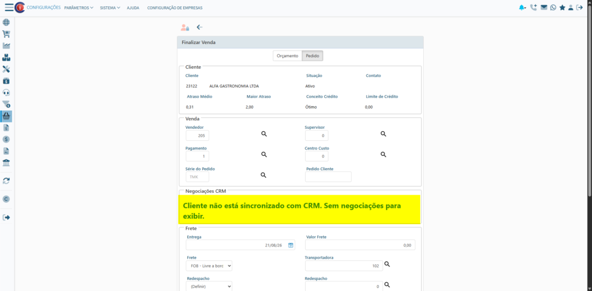Image resolution: width=592 pixels, height=291 pixels.
Task: Click the company logo icon
Action: click(20, 8)
